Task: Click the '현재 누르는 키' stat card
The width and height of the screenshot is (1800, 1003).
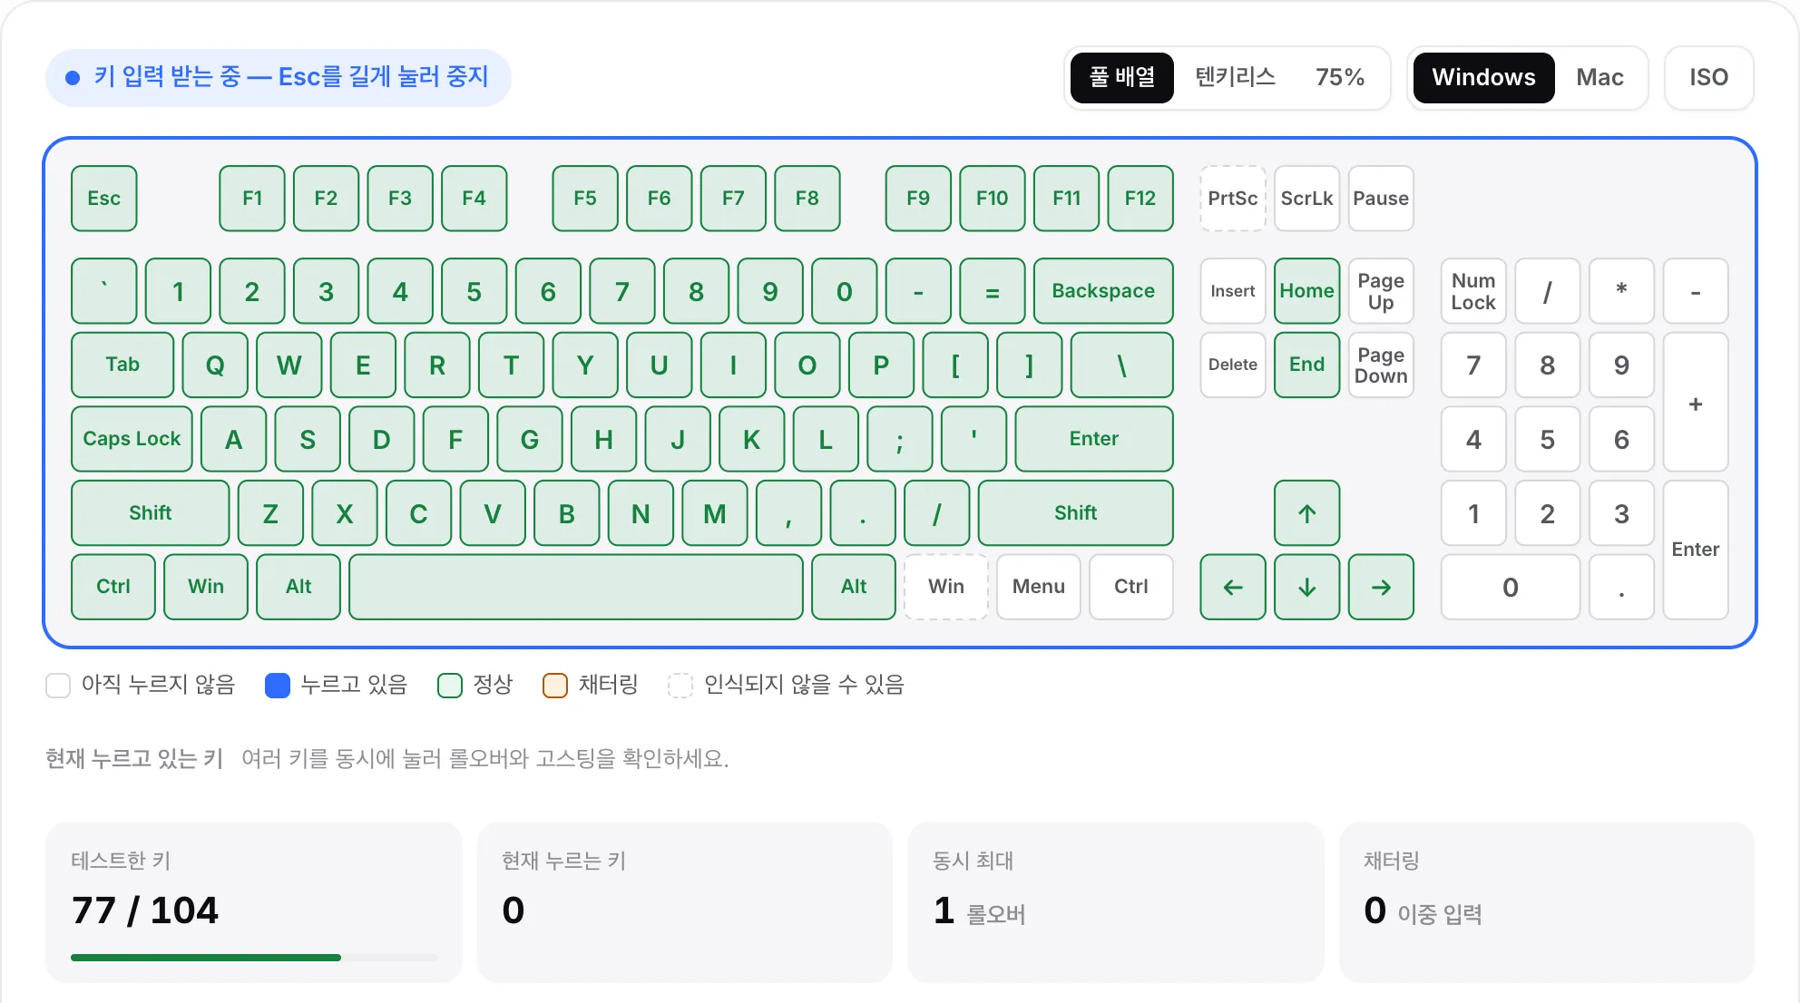Action: click(684, 902)
